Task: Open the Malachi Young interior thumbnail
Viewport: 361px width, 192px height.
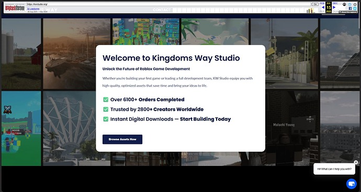Action: click(292, 128)
